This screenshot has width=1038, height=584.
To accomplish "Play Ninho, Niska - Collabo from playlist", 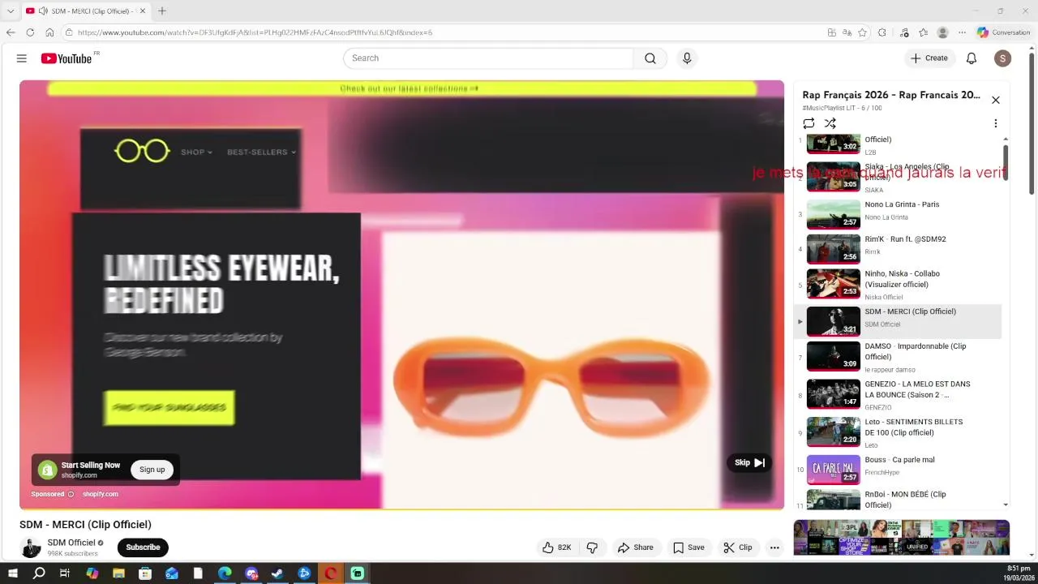I will 898,284.
